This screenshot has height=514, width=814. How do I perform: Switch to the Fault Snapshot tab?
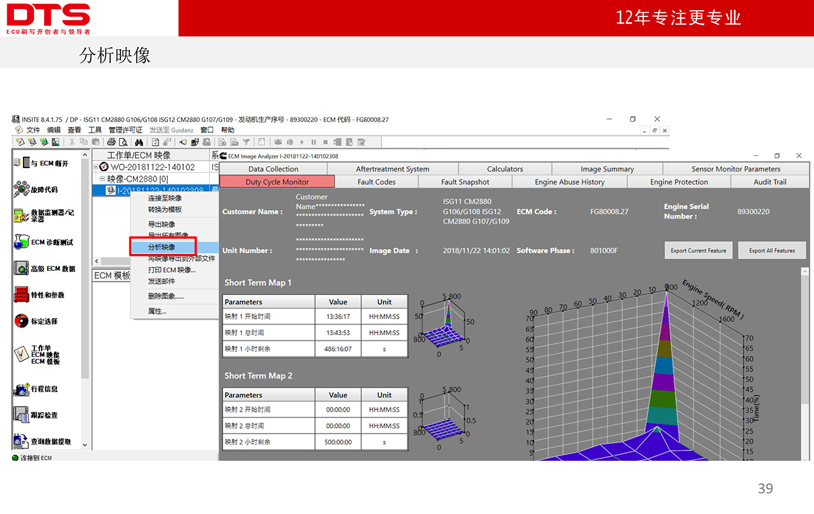(465, 181)
